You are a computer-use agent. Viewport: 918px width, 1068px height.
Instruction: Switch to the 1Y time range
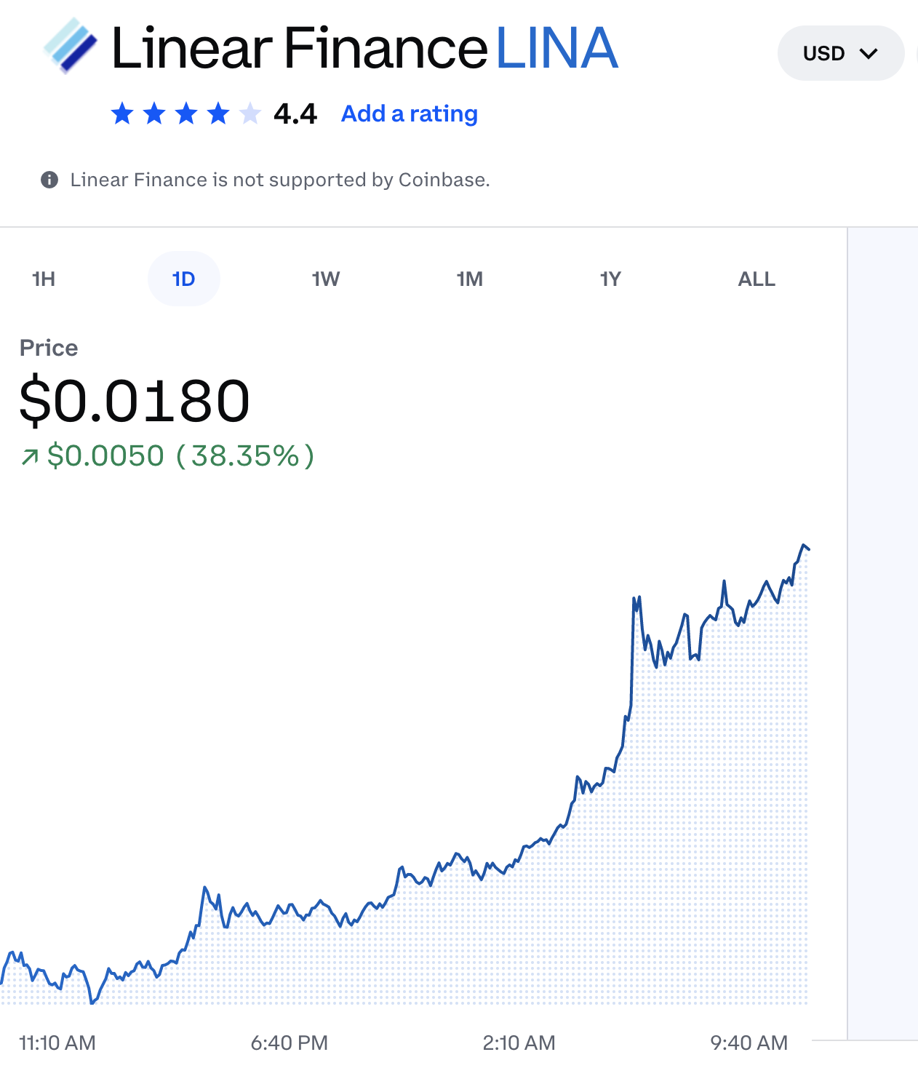[610, 279]
